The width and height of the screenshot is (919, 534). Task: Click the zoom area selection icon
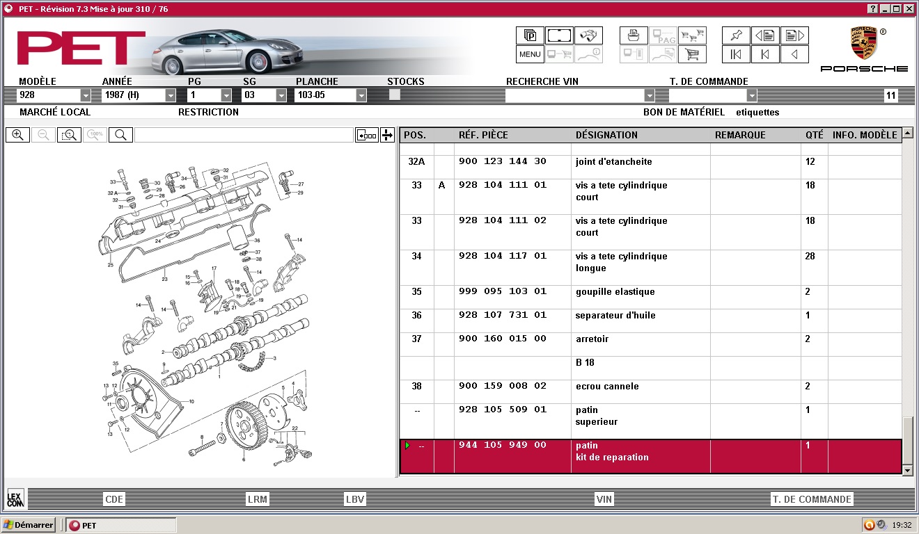[x=69, y=135]
